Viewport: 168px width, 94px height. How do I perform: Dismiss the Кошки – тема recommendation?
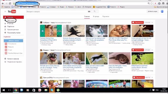coord(152,50)
